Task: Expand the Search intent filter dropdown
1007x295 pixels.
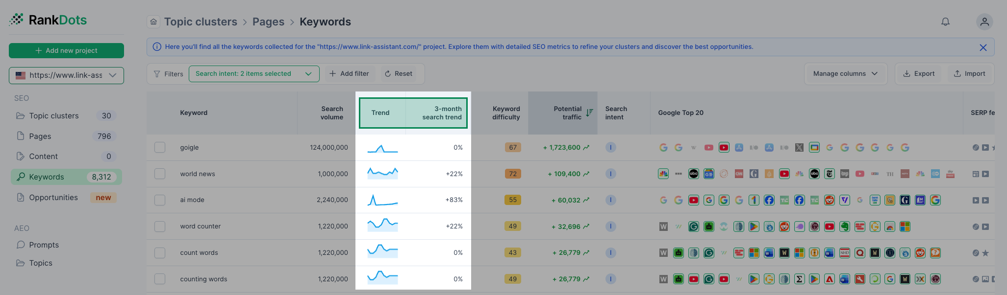Action: pyautogui.click(x=254, y=74)
